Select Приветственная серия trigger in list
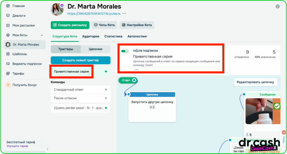Screen dimensions: 287x154 click(81, 72)
